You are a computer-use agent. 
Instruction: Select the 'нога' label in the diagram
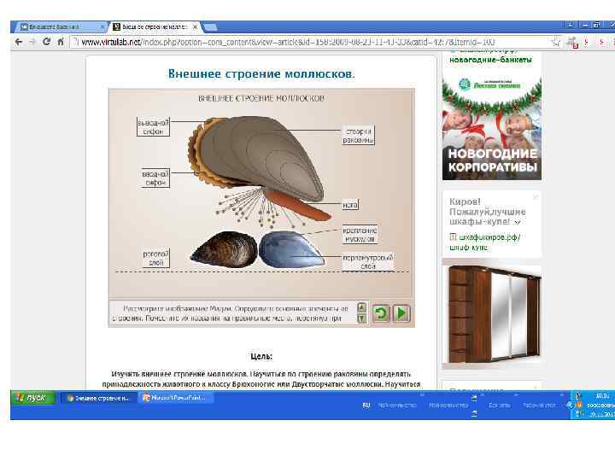(x=350, y=205)
